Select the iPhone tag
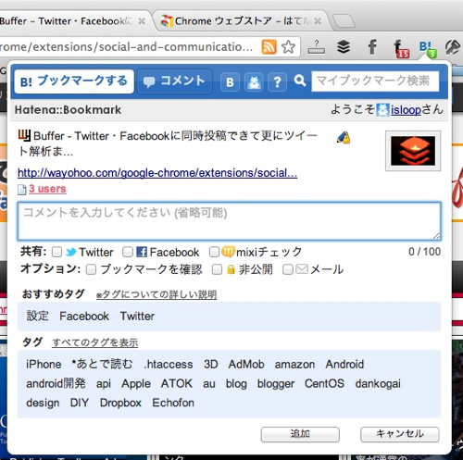The image size is (463, 460). click(x=44, y=365)
